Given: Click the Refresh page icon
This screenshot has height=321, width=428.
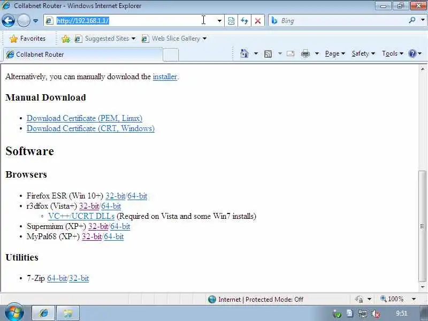Looking at the screenshot, I should point(244,21).
